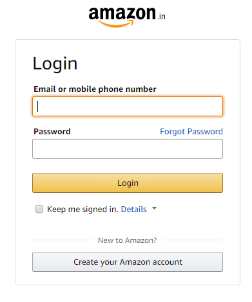The image size is (252, 302).
Task: Click the "New to Amazon?" divider text
Action: pyautogui.click(x=128, y=240)
